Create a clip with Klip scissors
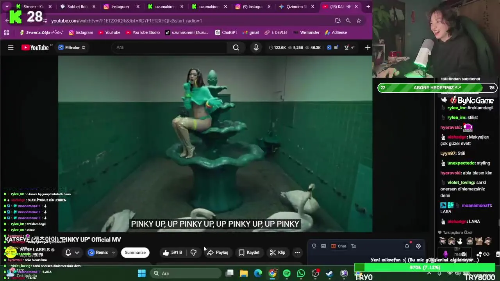 (x=278, y=253)
